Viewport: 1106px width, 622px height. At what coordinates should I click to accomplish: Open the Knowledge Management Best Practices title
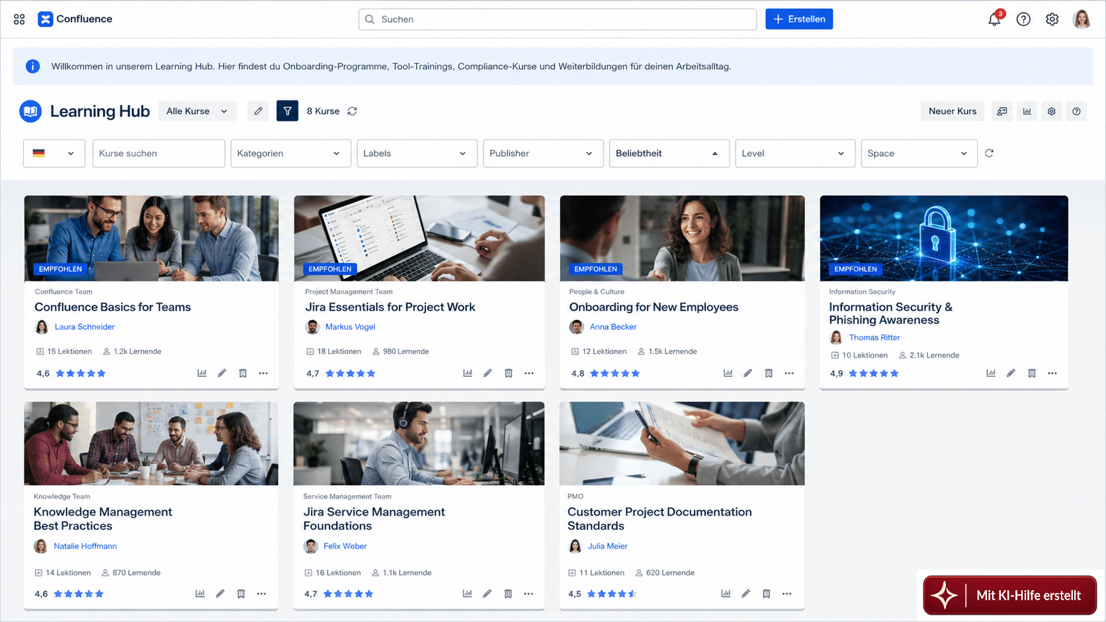103,519
